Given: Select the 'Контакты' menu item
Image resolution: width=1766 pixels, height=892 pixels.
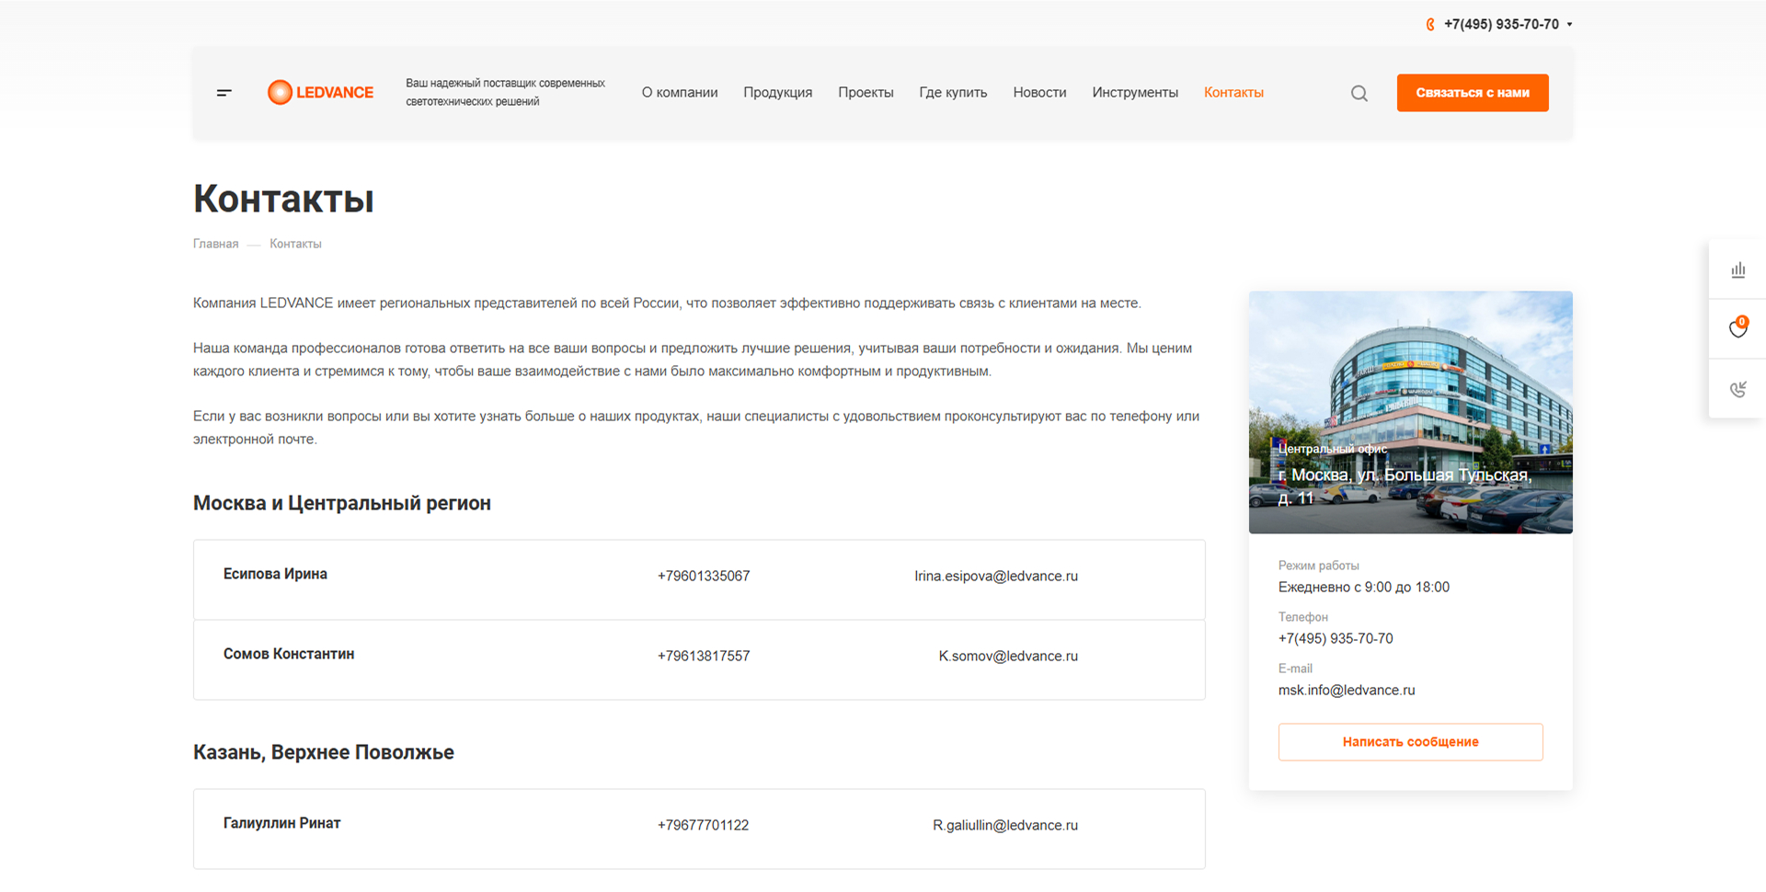Looking at the screenshot, I should pos(1233,93).
